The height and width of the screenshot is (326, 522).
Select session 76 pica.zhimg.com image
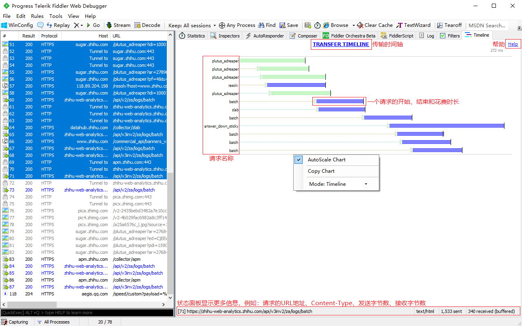(84, 211)
